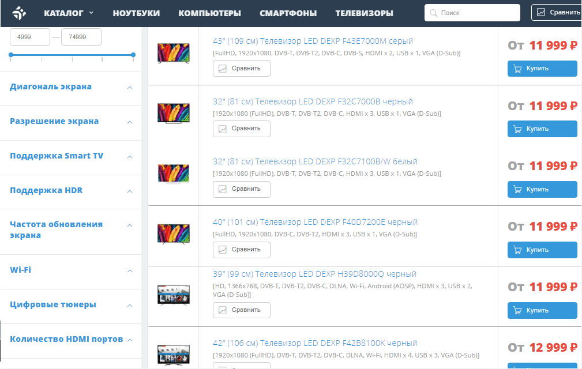Click the cart icon for DEXP F43E7000M
This screenshot has height=369, width=582.
coord(517,69)
